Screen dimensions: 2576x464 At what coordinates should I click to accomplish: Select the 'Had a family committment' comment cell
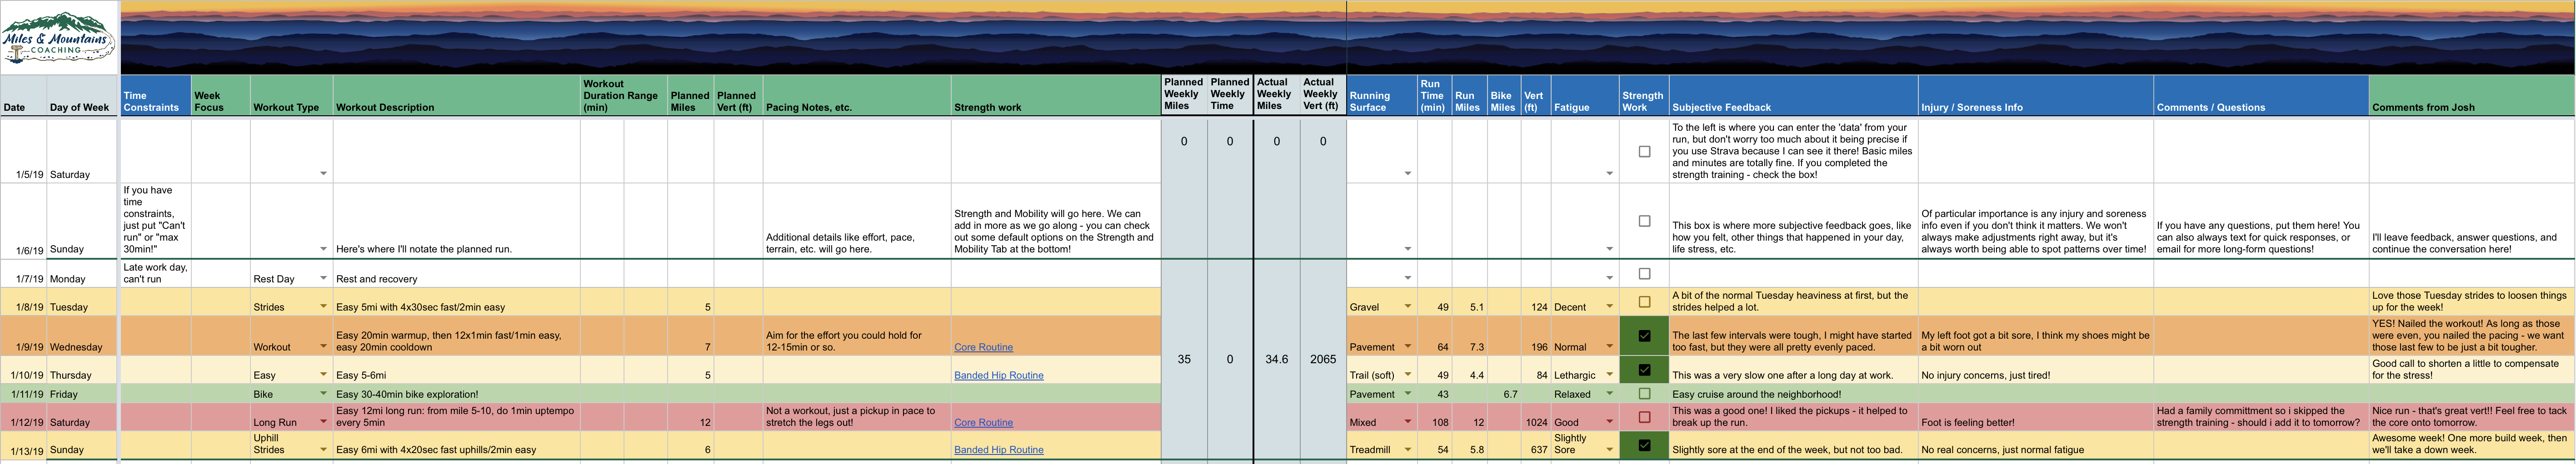(x=2261, y=417)
